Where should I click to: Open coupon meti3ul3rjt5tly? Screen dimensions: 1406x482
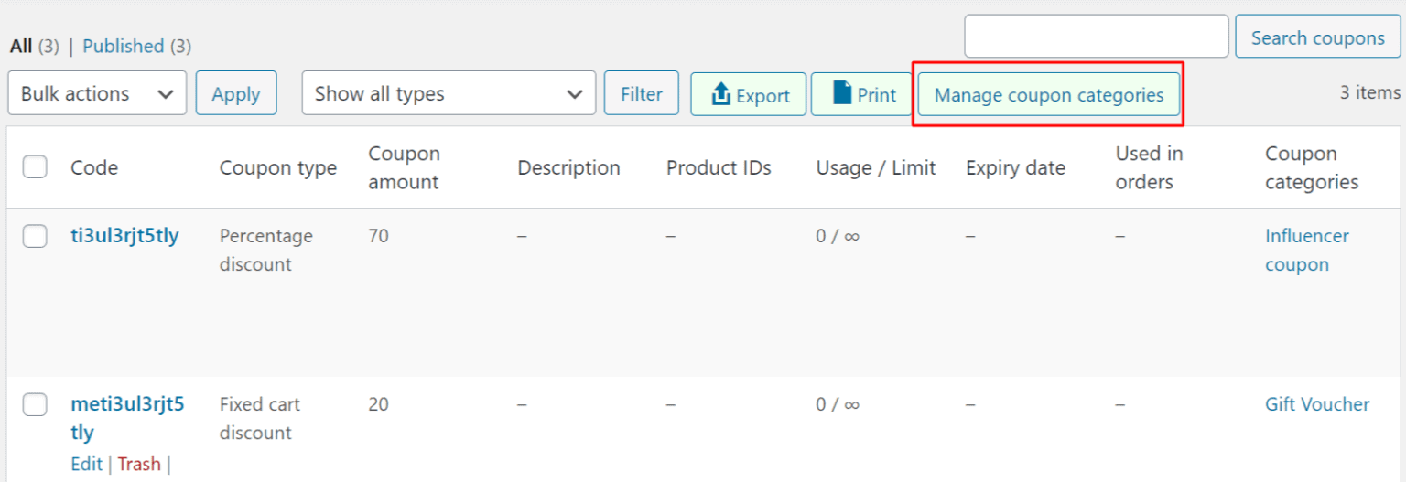127,418
